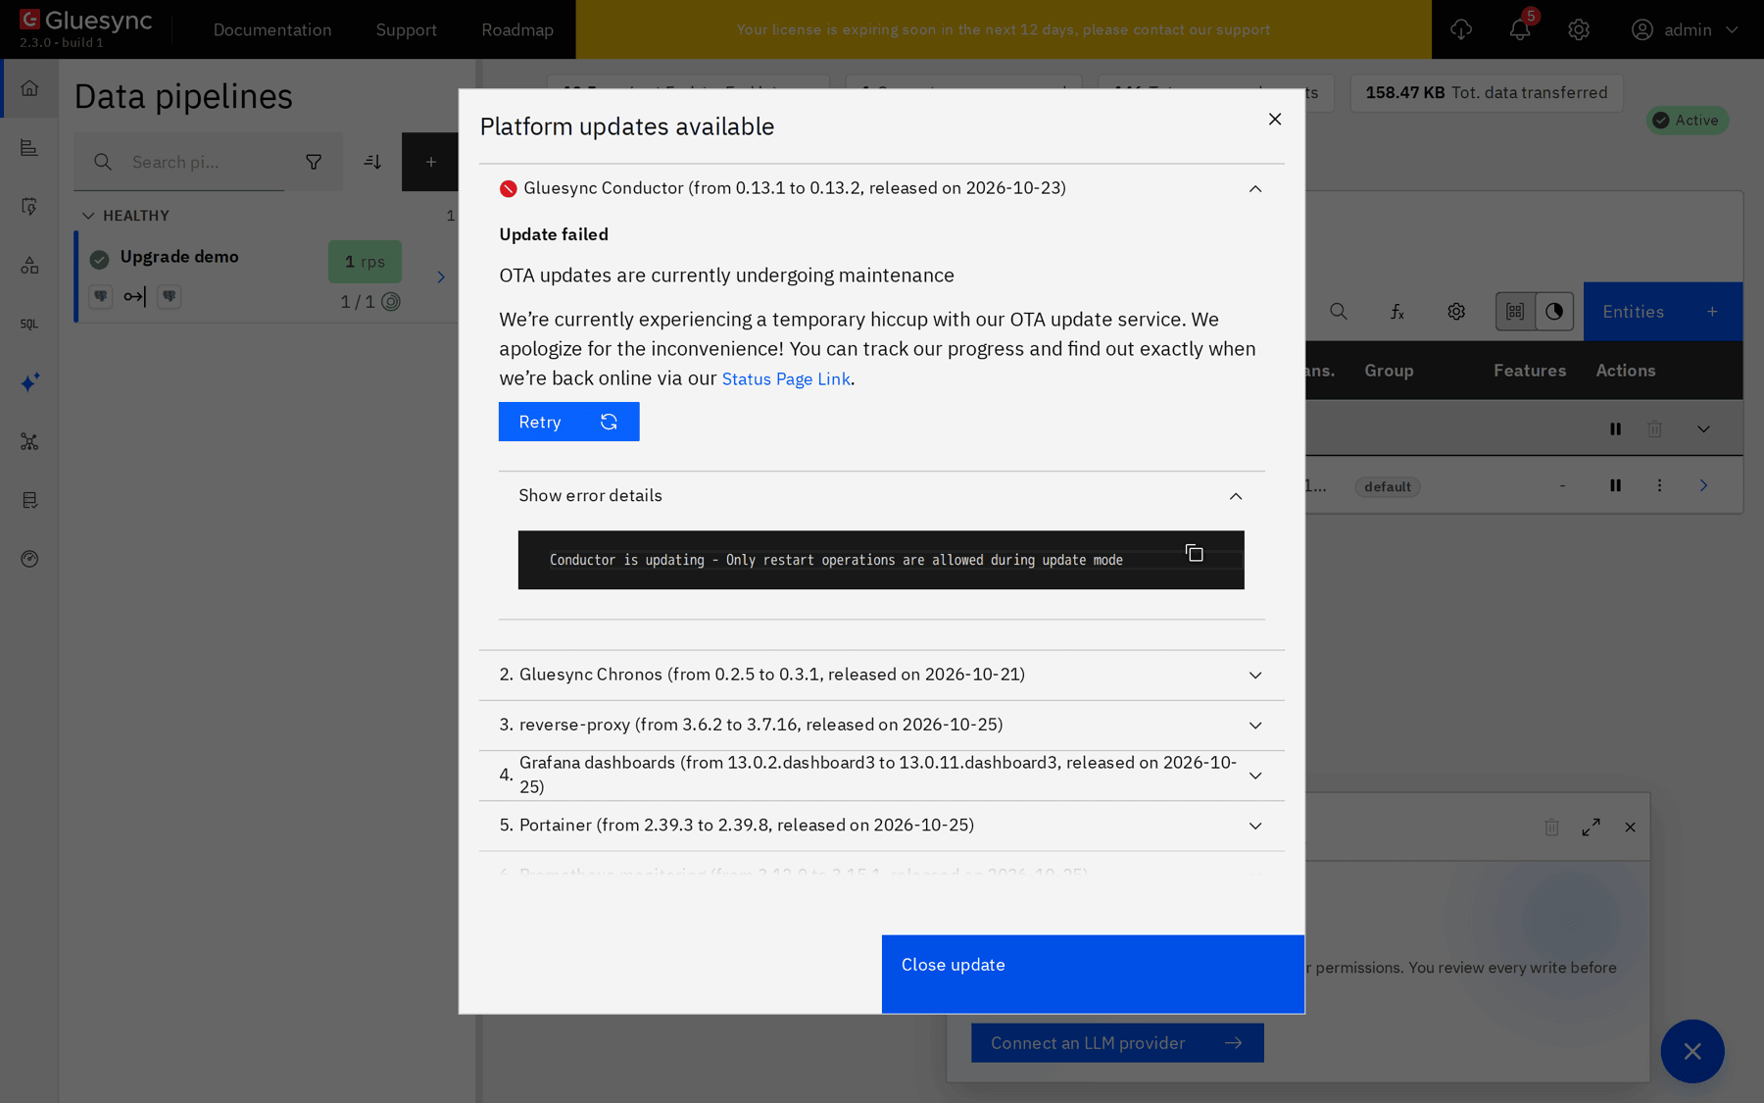Click the filter funnel icon beside pipeline search
This screenshot has width=1764, height=1103.
point(314,162)
